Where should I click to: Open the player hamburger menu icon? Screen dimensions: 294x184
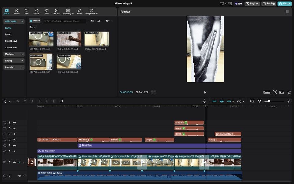(287, 12)
